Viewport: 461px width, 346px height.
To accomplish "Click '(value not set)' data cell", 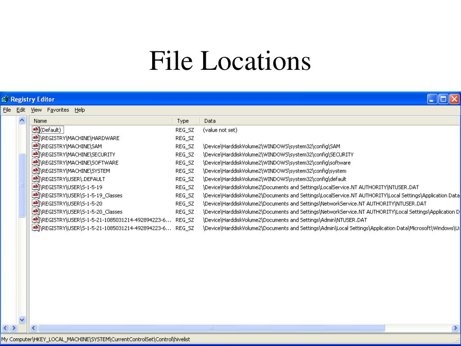I will [220, 130].
